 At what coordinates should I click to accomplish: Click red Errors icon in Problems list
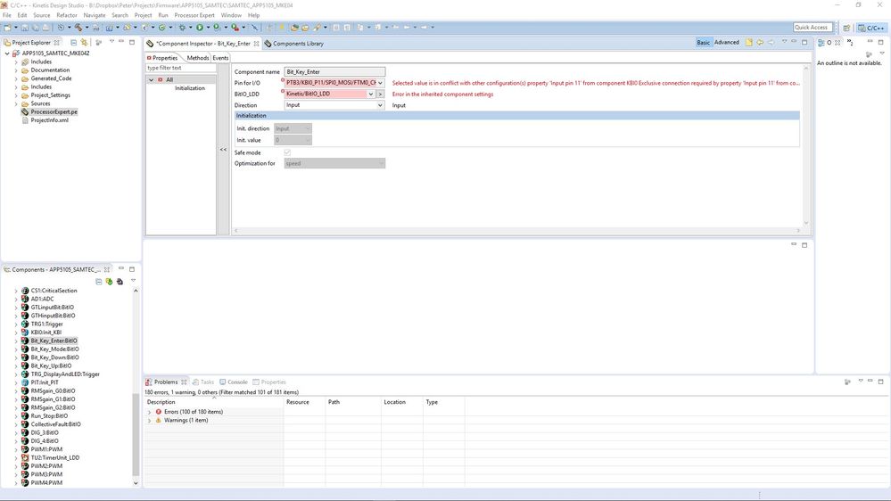[159, 412]
